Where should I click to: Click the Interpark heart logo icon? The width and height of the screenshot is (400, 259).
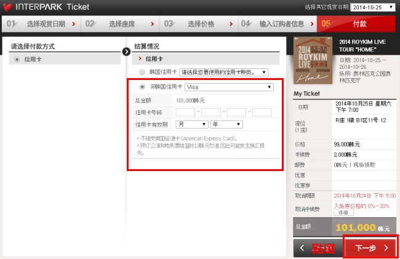pyautogui.click(x=7, y=7)
